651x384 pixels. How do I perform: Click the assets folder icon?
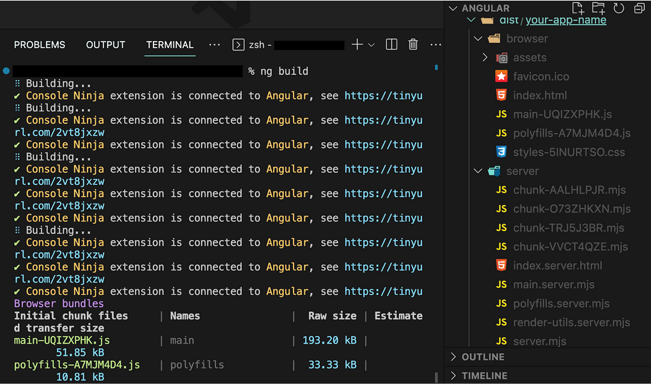[501, 58]
